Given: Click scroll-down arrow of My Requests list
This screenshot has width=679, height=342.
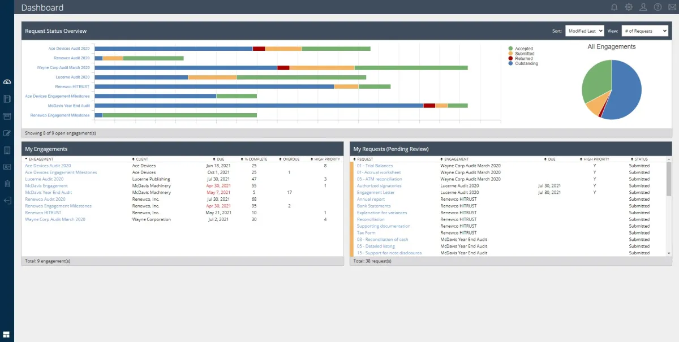Looking at the screenshot, I should [669, 253].
